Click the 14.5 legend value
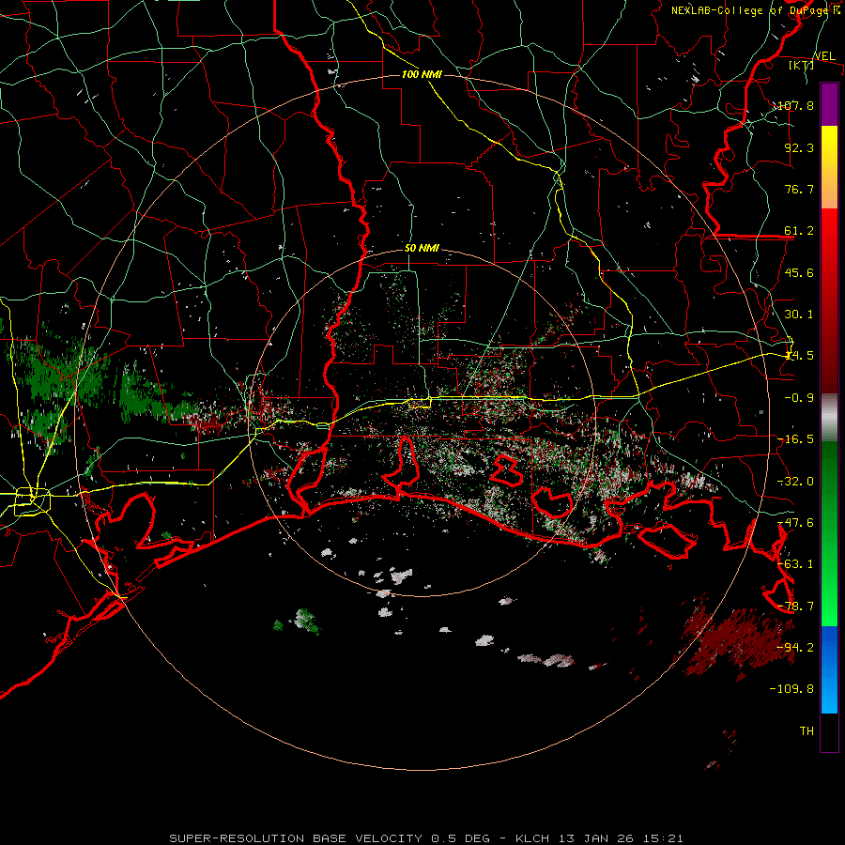Image resolution: width=845 pixels, height=845 pixels. pyautogui.click(x=799, y=356)
